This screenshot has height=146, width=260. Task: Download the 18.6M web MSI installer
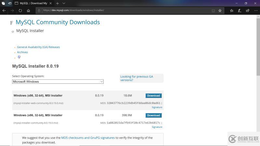(x=153, y=96)
